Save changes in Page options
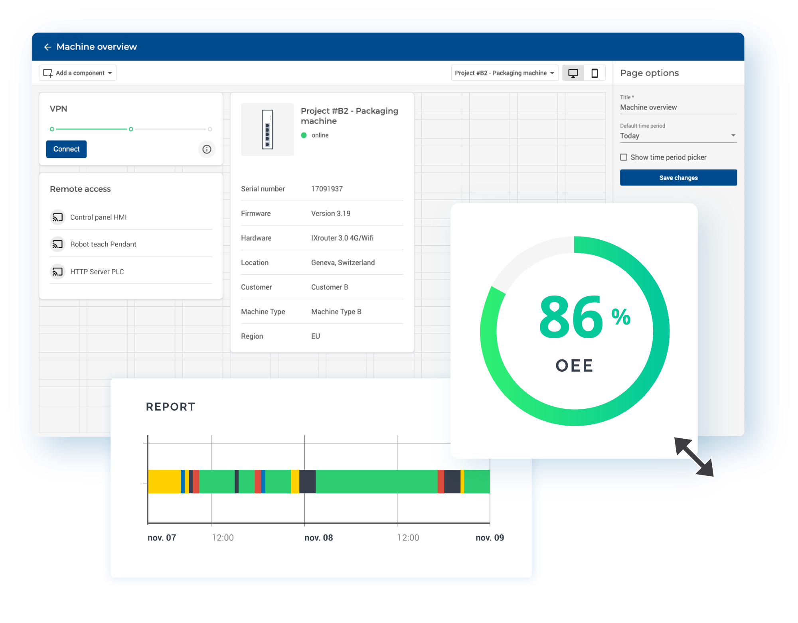 click(678, 177)
